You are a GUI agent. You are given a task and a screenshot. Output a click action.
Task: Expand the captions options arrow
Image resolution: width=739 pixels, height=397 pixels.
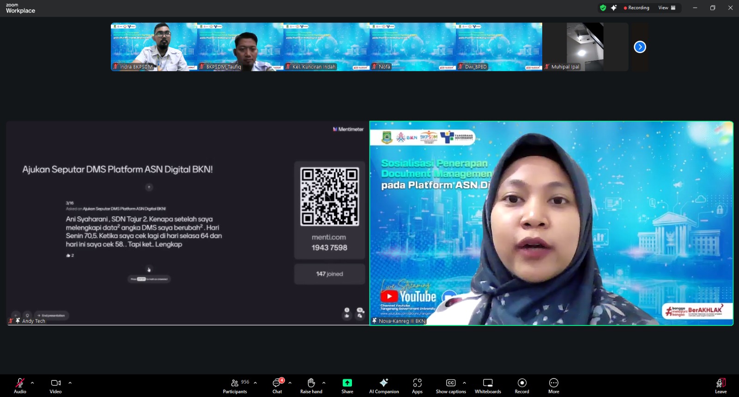pos(464,383)
